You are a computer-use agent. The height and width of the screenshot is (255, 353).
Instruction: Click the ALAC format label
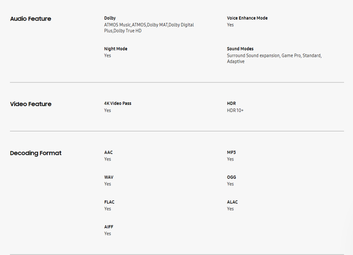[x=232, y=202]
